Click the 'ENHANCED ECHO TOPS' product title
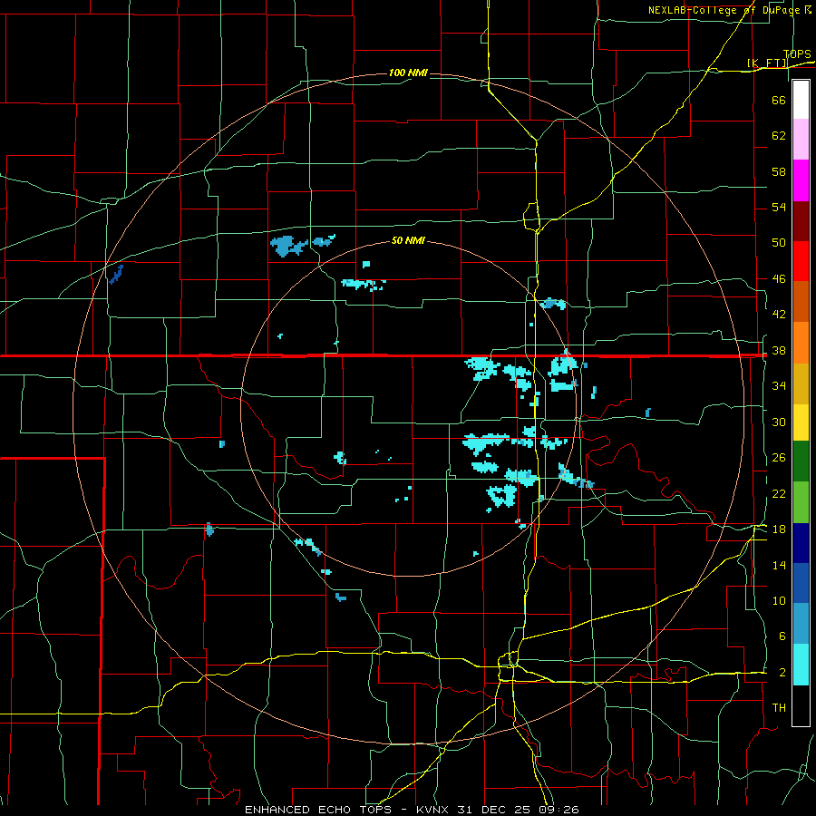816x816 pixels. 318,810
